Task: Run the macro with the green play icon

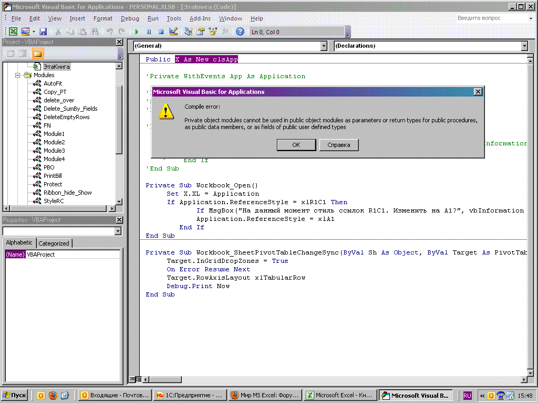Action: click(x=137, y=31)
